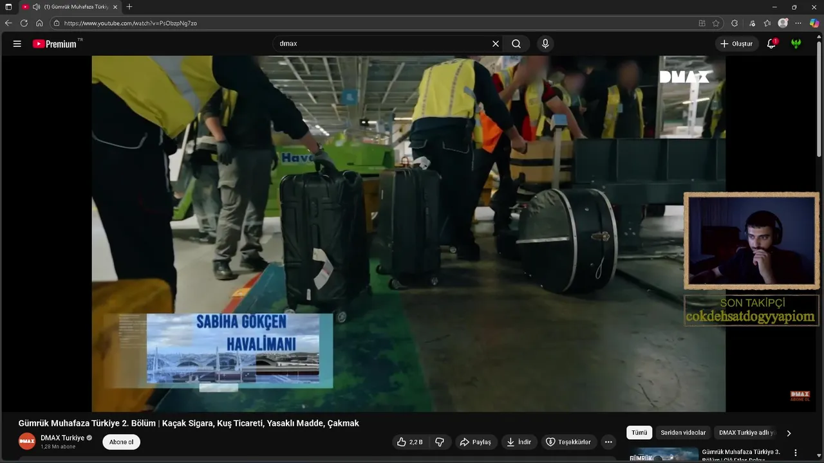The height and width of the screenshot is (463, 824).
Task: Clear the dmax search text
Action: tap(496, 44)
